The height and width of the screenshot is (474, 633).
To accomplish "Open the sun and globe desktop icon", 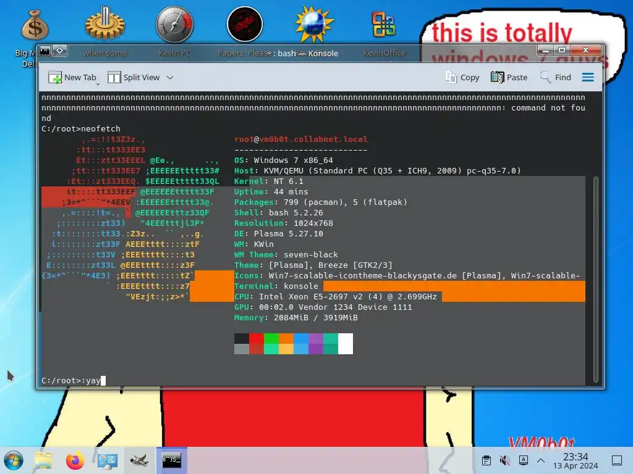I will [x=314, y=24].
